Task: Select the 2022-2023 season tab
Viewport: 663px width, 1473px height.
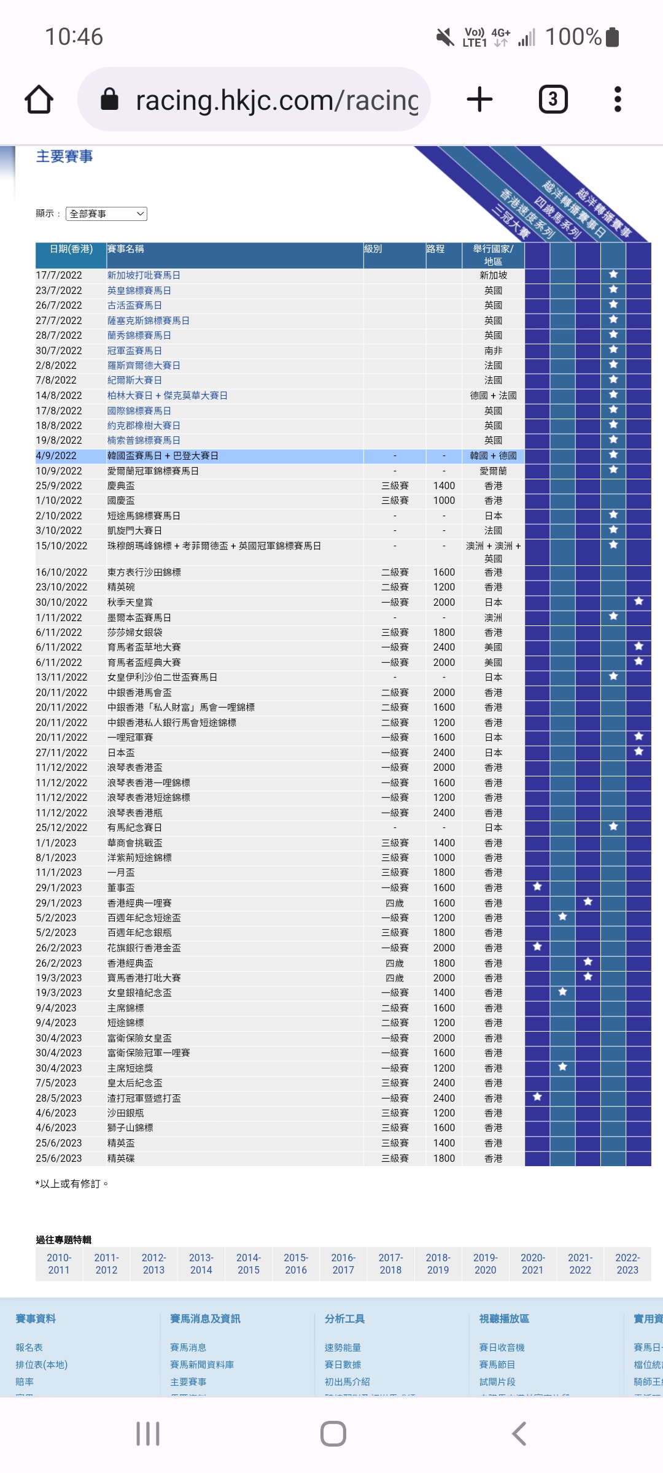Action: pyautogui.click(x=627, y=1264)
